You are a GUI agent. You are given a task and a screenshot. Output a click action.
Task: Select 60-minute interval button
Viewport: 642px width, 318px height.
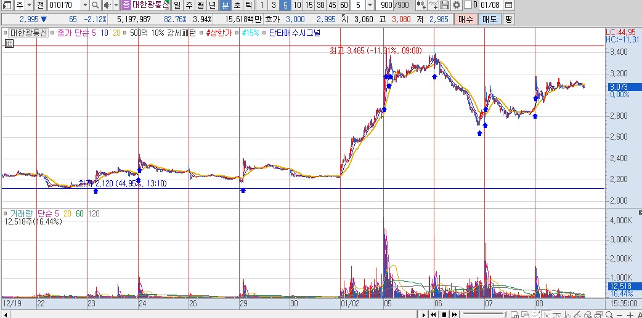[x=344, y=6]
